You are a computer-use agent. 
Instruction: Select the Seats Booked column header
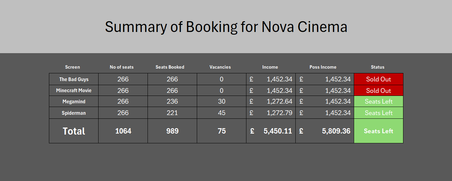point(170,67)
